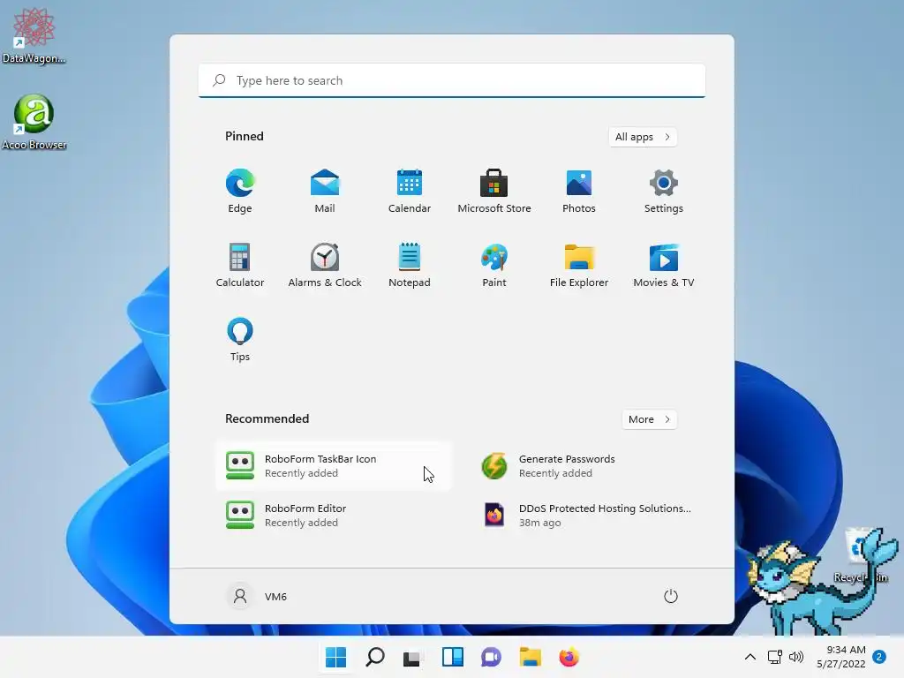Viewport: 904px width, 678px height.
Task: Open the Edge browser pinned app
Action: point(240,191)
